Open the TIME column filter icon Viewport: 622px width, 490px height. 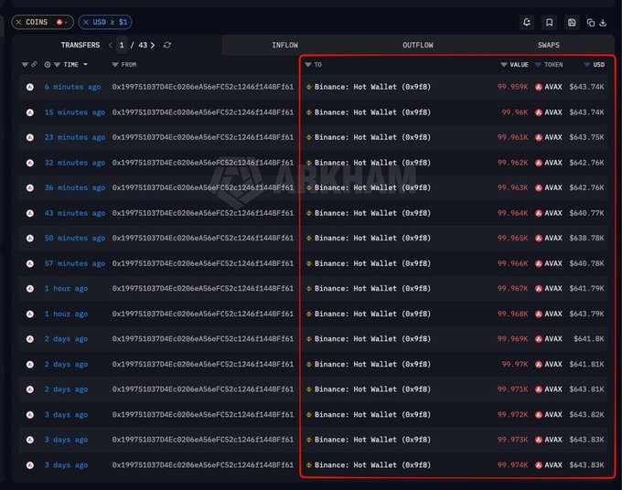57,65
